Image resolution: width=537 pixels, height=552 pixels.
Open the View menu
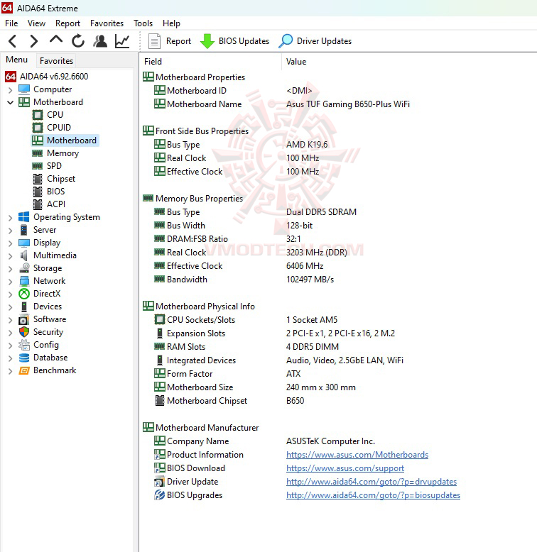[37, 23]
